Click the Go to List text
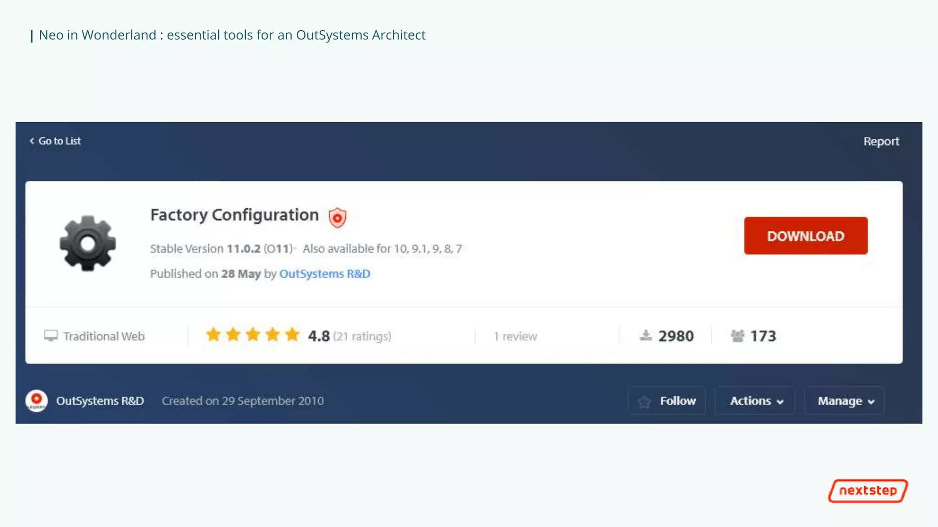Viewport: 938px width, 527px height. click(x=60, y=141)
